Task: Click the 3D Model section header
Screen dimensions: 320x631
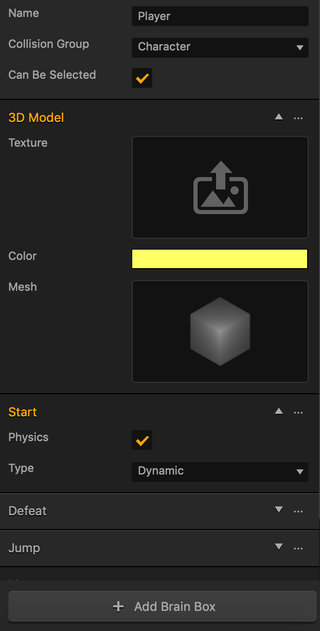Action: click(x=36, y=118)
